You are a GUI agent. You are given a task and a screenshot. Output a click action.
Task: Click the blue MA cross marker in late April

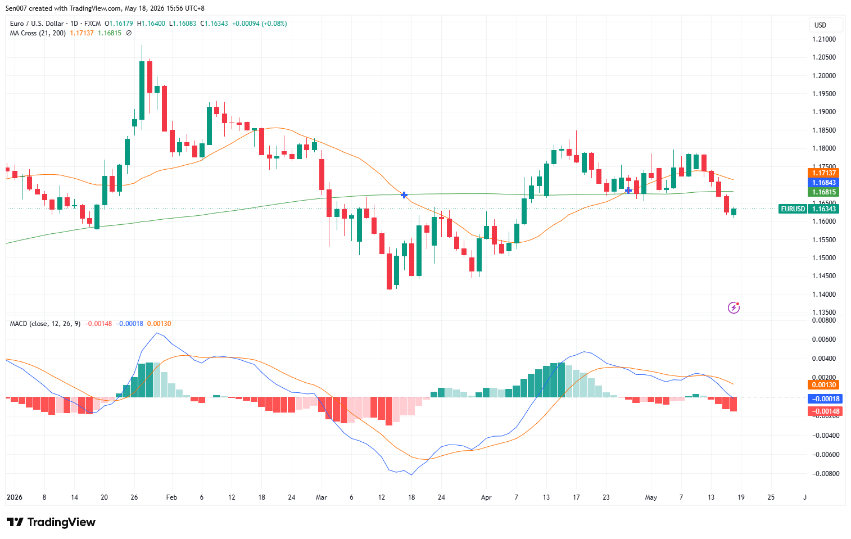coord(628,191)
